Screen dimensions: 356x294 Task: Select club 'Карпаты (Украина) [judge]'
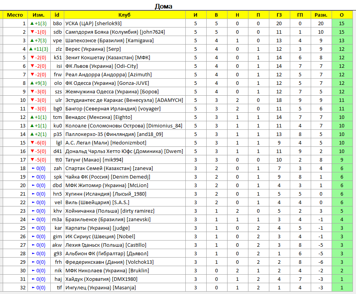[x=98, y=228]
